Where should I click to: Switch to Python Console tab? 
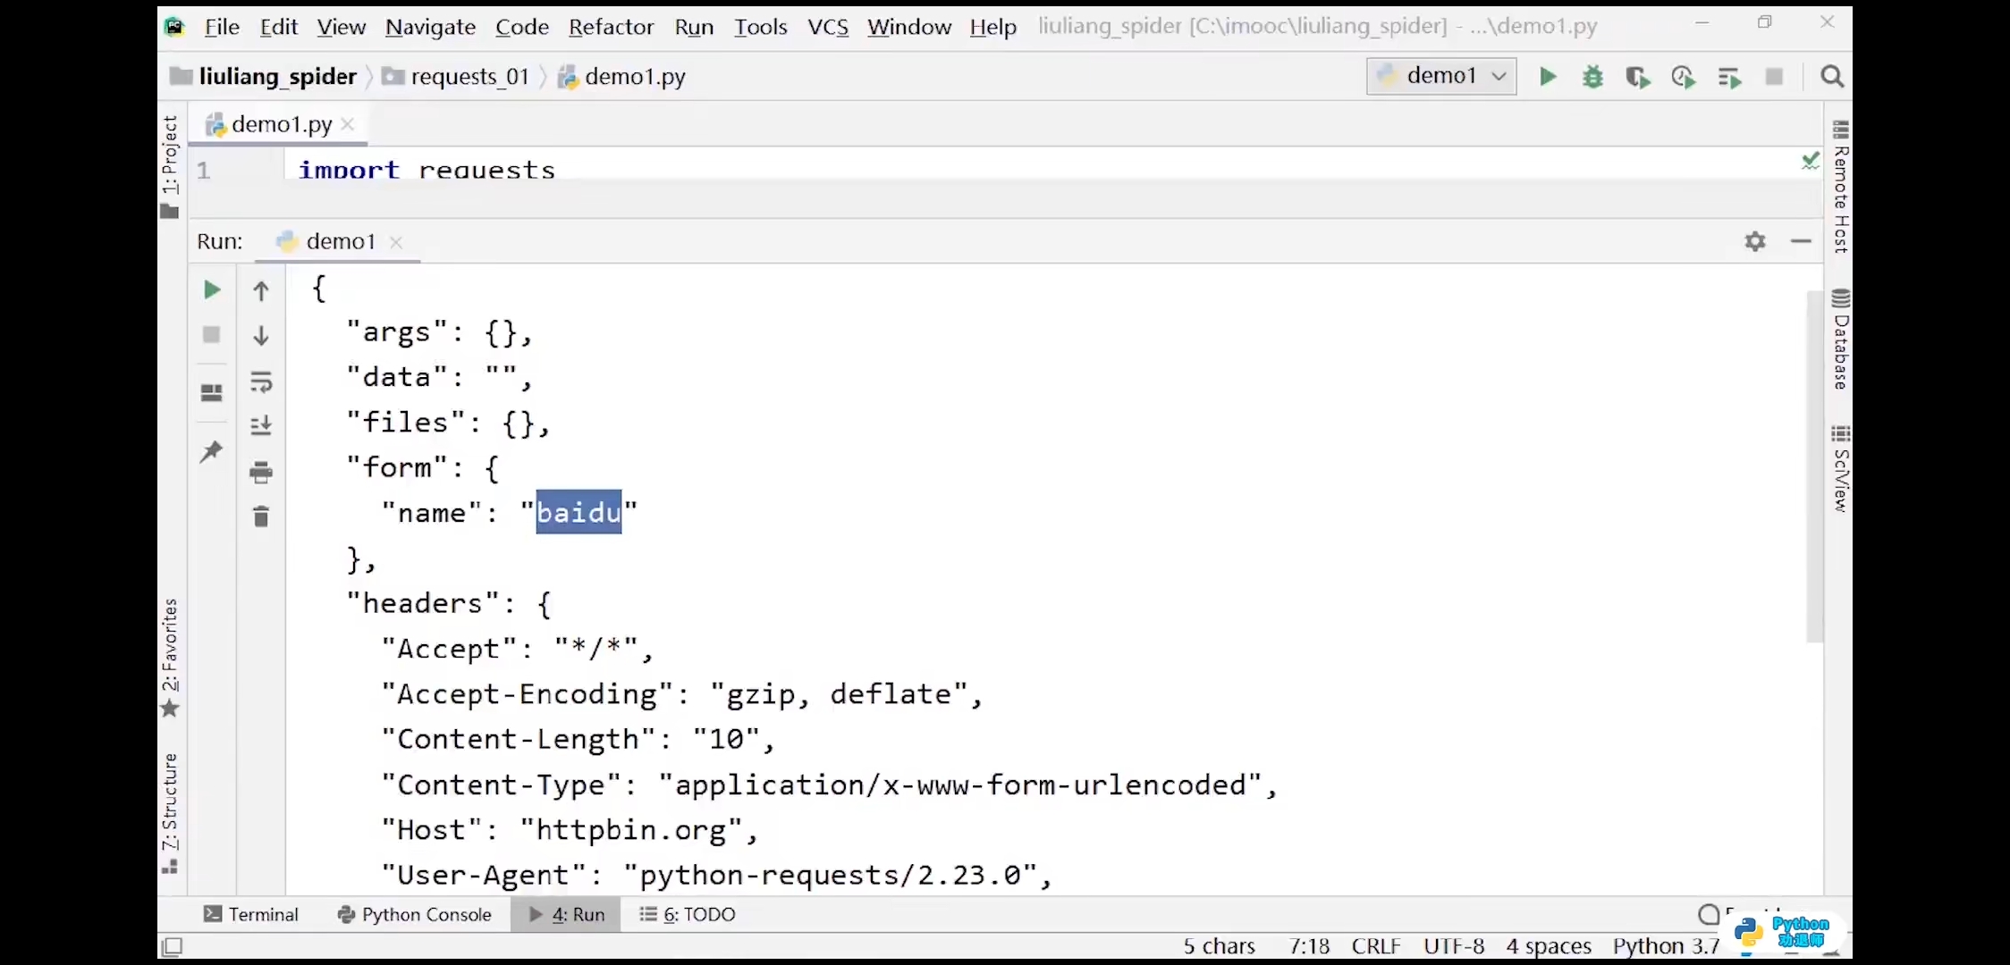[415, 914]
